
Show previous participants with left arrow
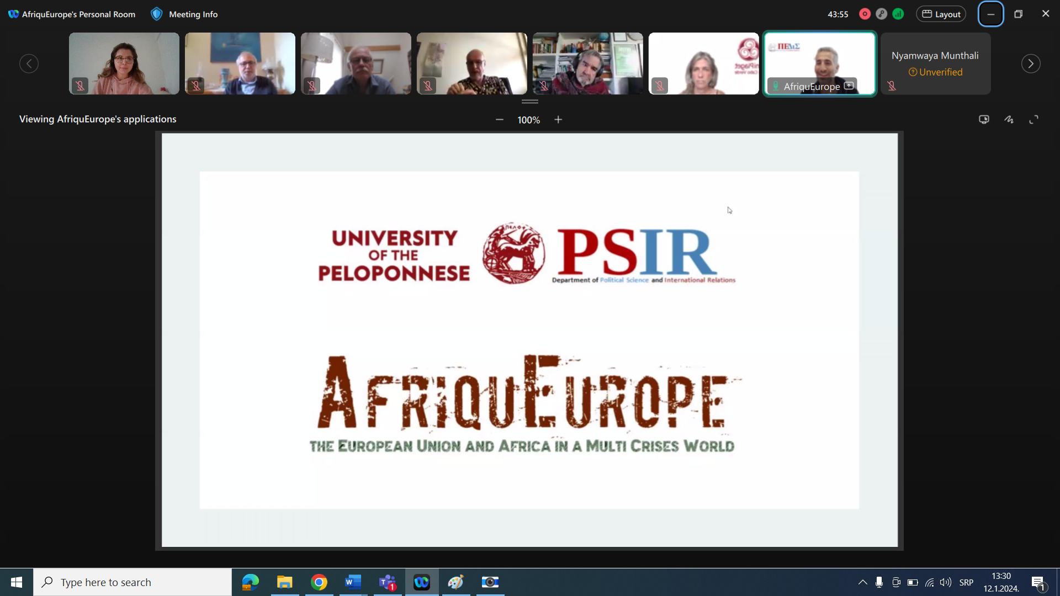point(29,63)
